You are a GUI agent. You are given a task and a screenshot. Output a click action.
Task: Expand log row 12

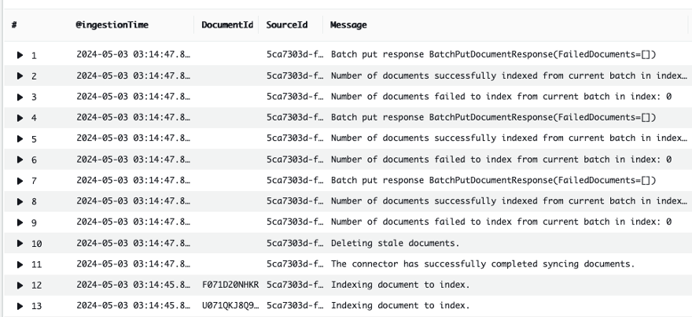click(20, 285)
